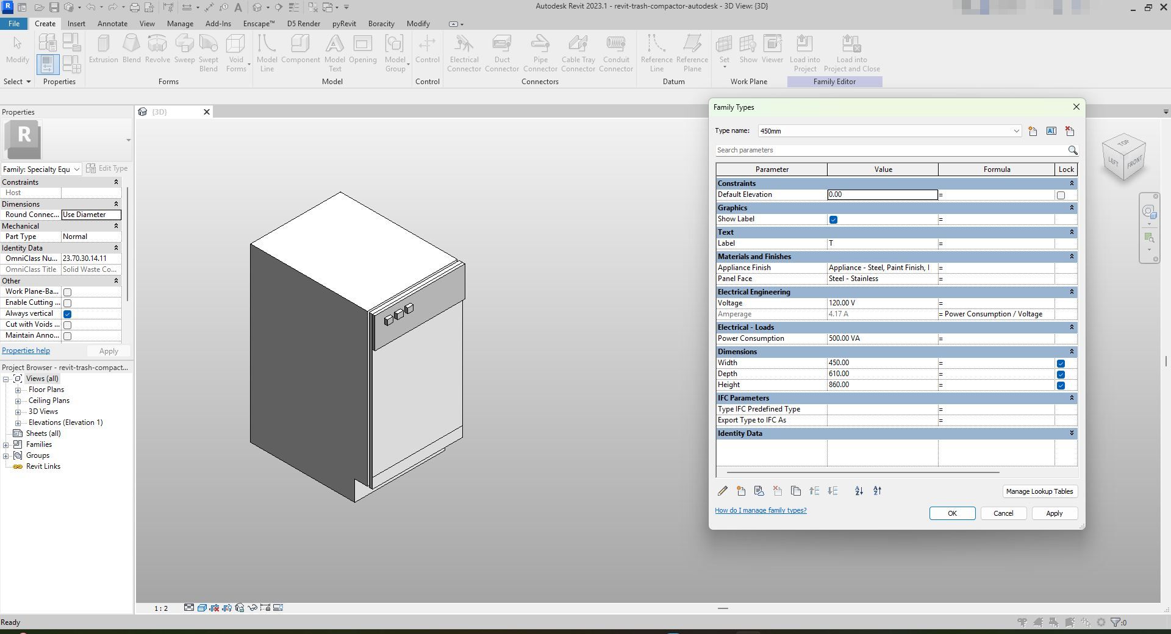Click Cancel in Family Types dialog
1171x634 pixels.
[1003, 513]
